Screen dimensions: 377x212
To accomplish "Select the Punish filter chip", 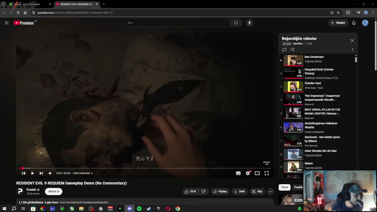I will pos(298,187).
